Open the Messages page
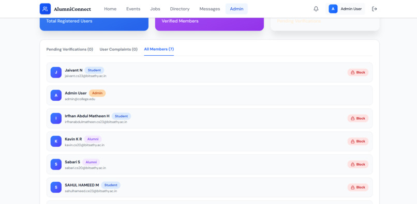This screenshot has height=204, width=417. 210,9
